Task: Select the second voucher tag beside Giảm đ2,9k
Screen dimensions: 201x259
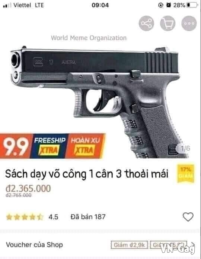Action: (169, 245)
